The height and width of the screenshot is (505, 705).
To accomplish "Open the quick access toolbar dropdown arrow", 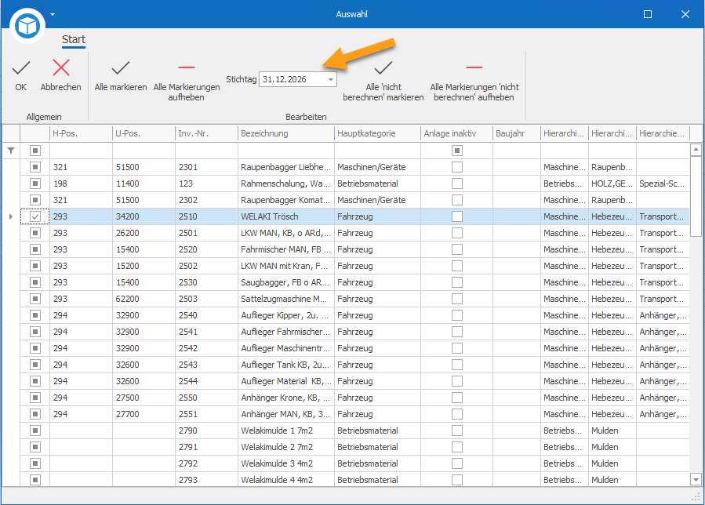I will tap(53, 14).
